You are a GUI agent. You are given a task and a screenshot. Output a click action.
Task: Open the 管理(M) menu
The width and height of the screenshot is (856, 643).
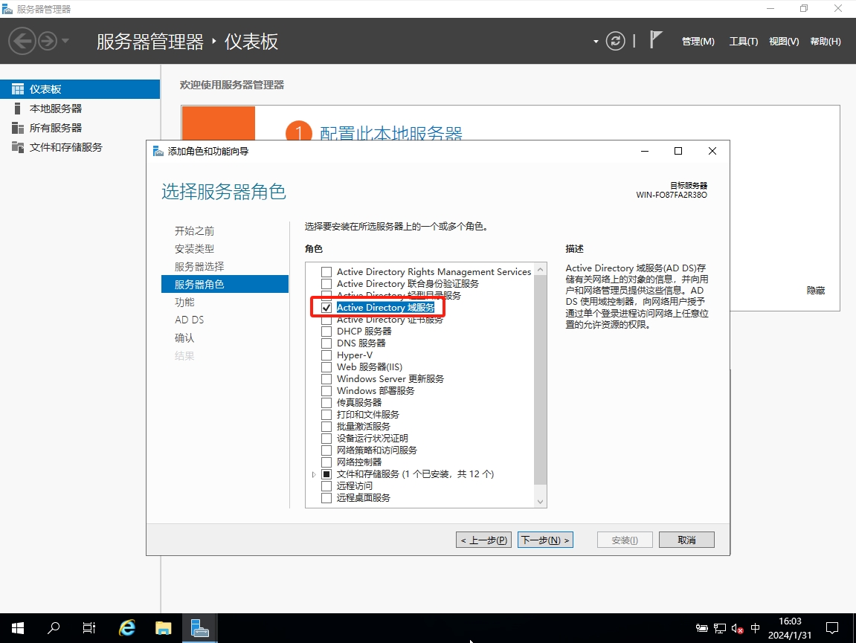point(698,42)
